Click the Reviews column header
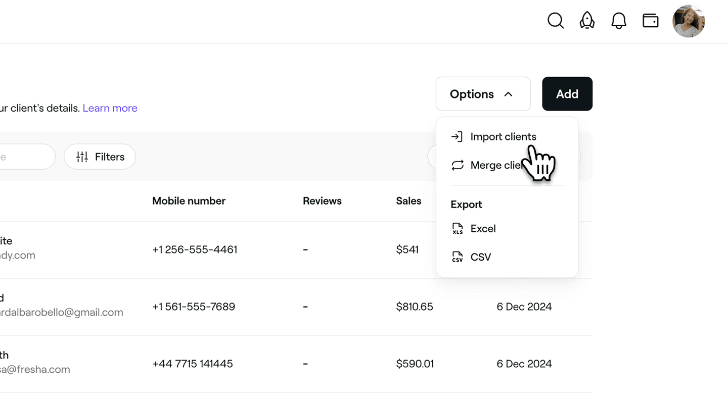The height and width of the screenshot is (404, 728). pos(322,201)
